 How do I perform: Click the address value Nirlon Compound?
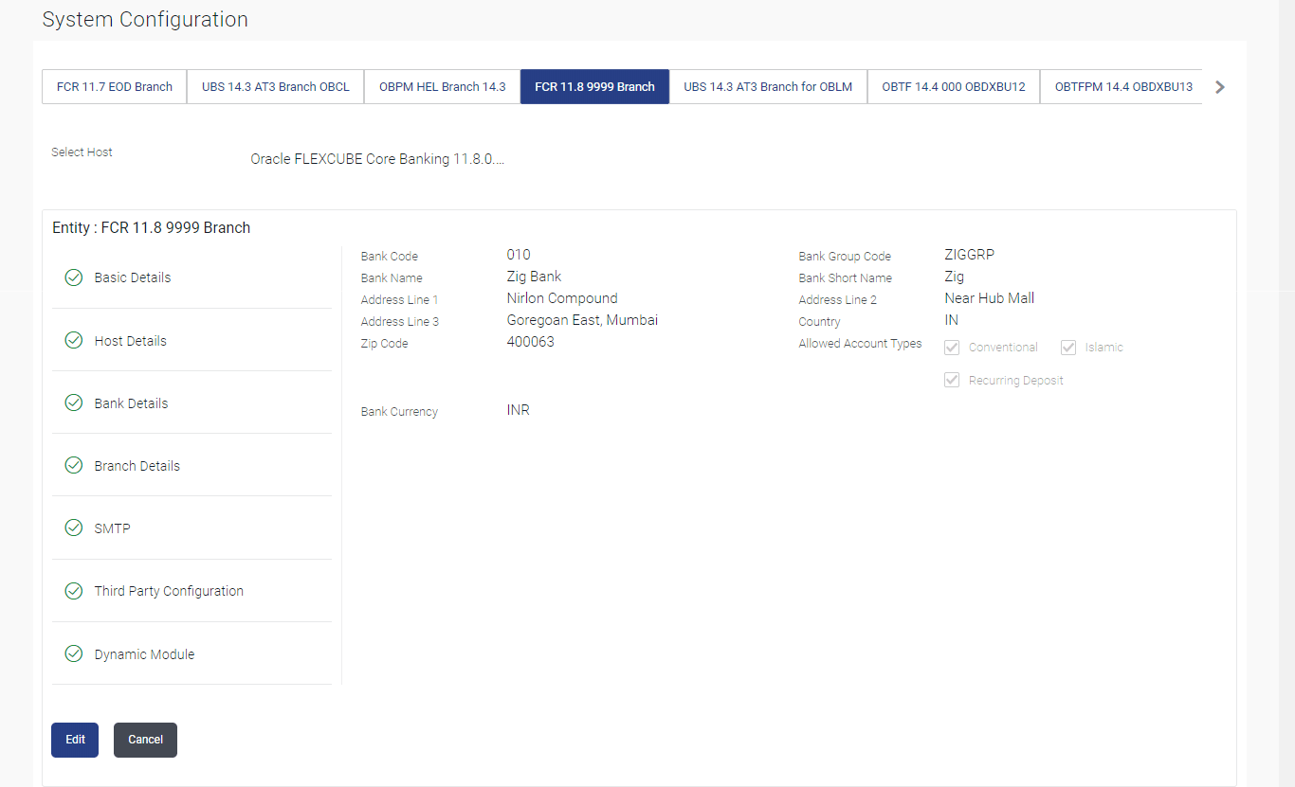pyautogui.click(x=562, y=298)
